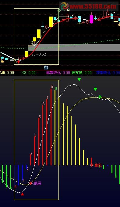The width and height of the screenshot is (120, 207).
Task: Click the red triangle marker below white line
Action: (x=23, y=194)
